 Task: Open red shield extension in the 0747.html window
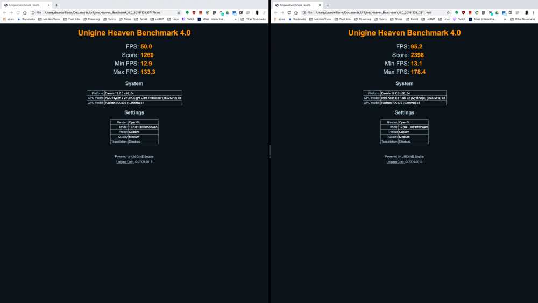[194, 13]
